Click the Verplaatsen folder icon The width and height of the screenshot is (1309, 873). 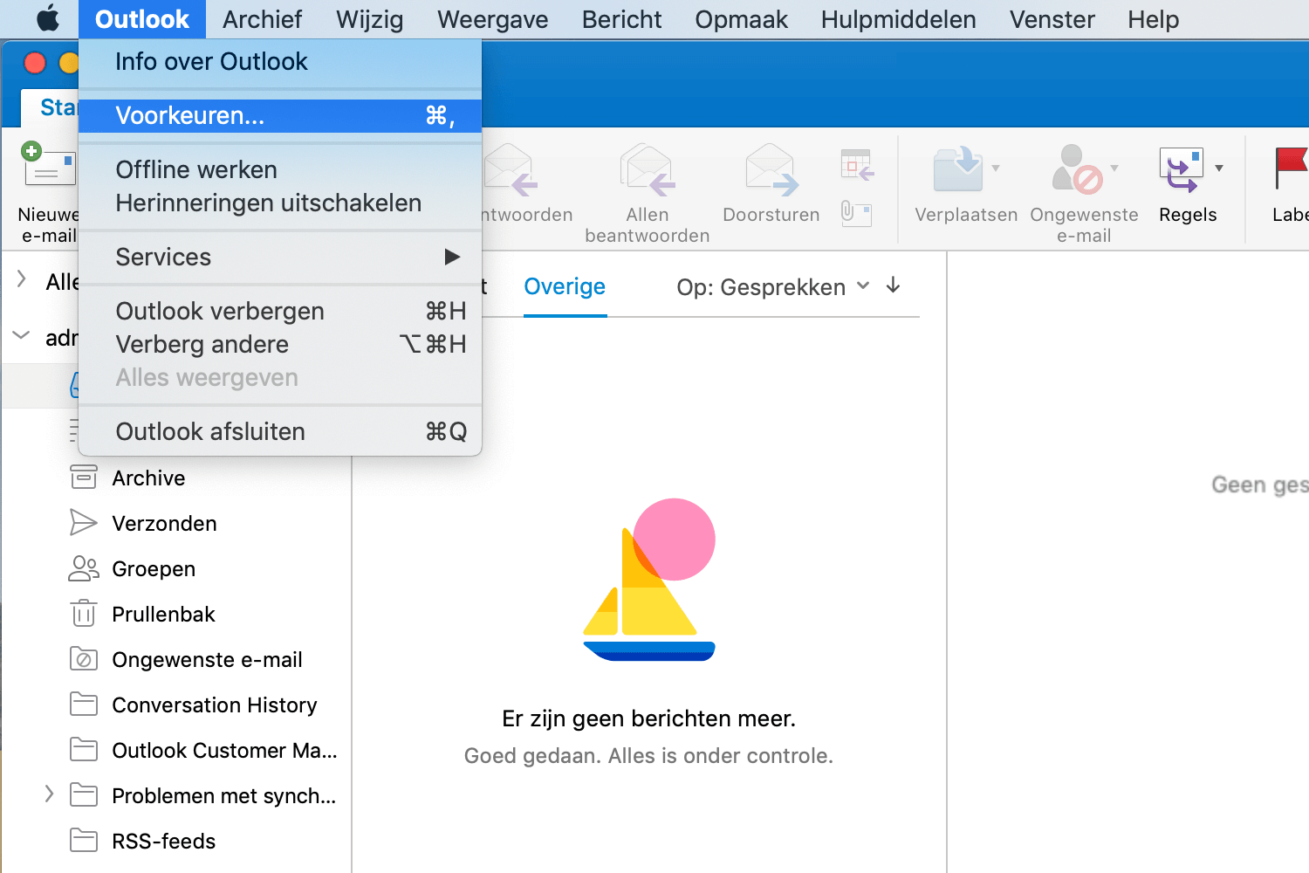tap(958, 168)
